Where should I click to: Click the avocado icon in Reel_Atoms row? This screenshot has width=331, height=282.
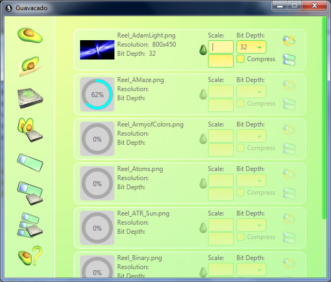203,183
